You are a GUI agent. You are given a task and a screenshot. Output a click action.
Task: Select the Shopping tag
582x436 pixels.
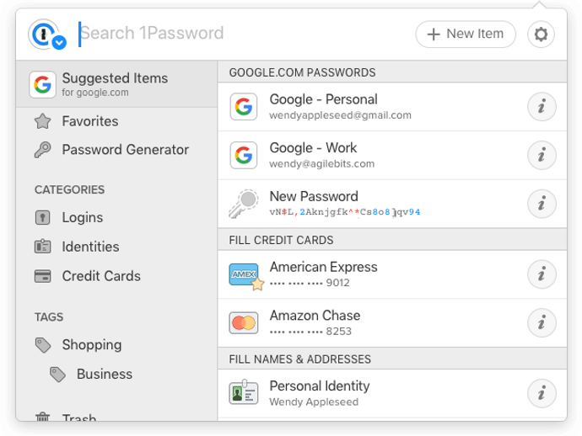tap(91, 345)
